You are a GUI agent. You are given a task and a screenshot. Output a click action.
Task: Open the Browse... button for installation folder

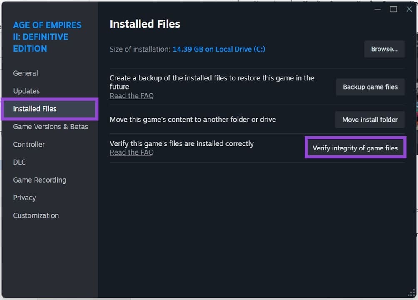click(x=384, y=49)
